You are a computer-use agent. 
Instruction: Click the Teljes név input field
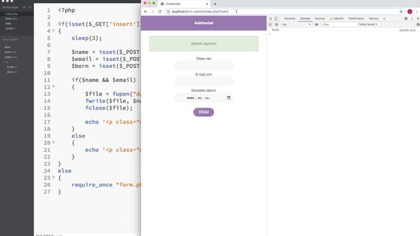pos(203,66)
